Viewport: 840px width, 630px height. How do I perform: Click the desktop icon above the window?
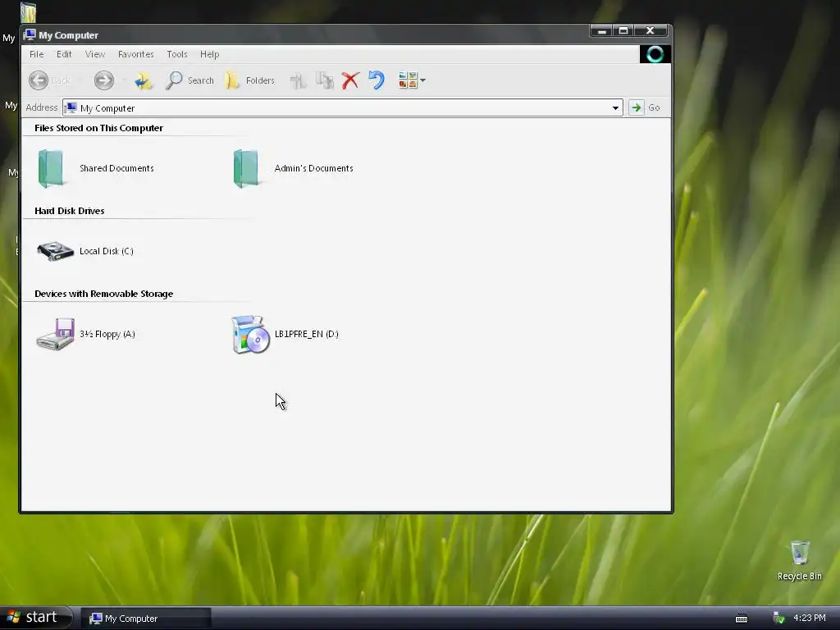28,11
